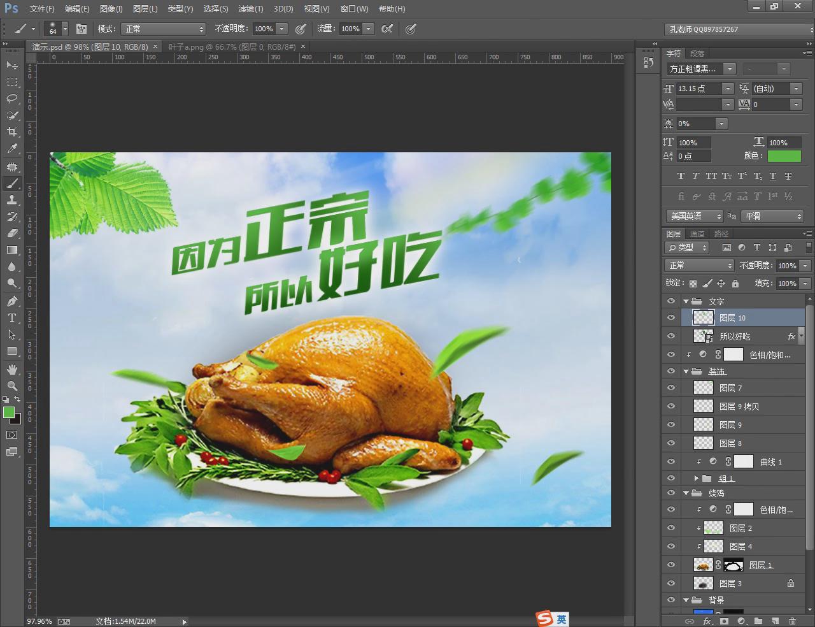Viewport: 815px width, 627px height.
Task: Select the Move tool
Action: click(12, 65)
